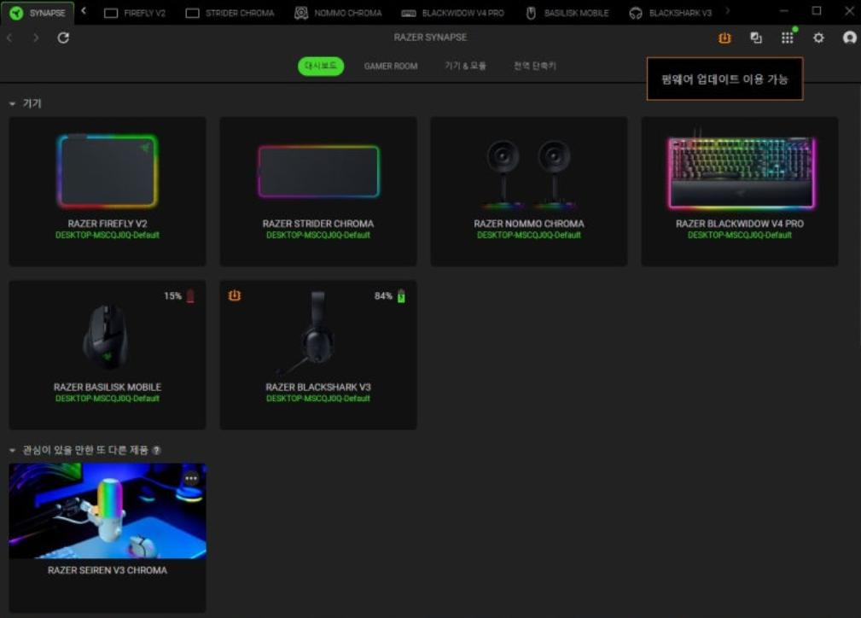The height and width of the screenshot is (618, 861).
Task: Open the overlapping windows icon in toolbar
Action: (756, 38)
